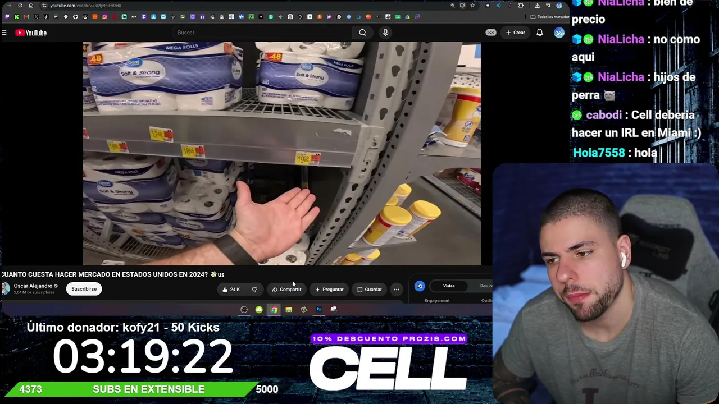Click the blue IQ extension icon

420,286
